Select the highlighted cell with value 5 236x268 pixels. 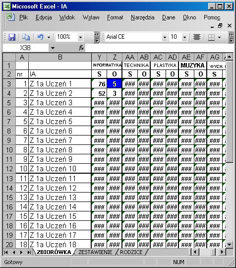point(114,84)
